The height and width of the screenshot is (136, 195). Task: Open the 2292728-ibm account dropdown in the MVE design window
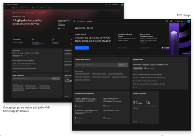click(x=180, y=21)
